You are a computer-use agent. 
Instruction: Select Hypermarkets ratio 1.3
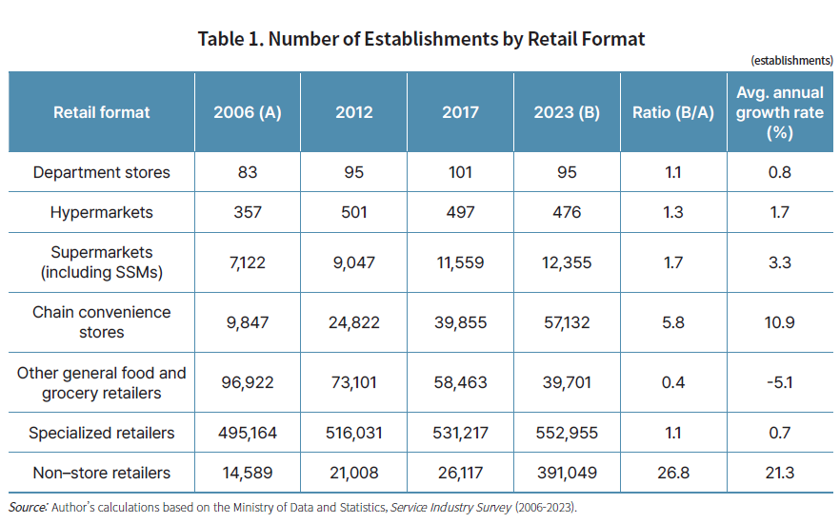point(672,212)
